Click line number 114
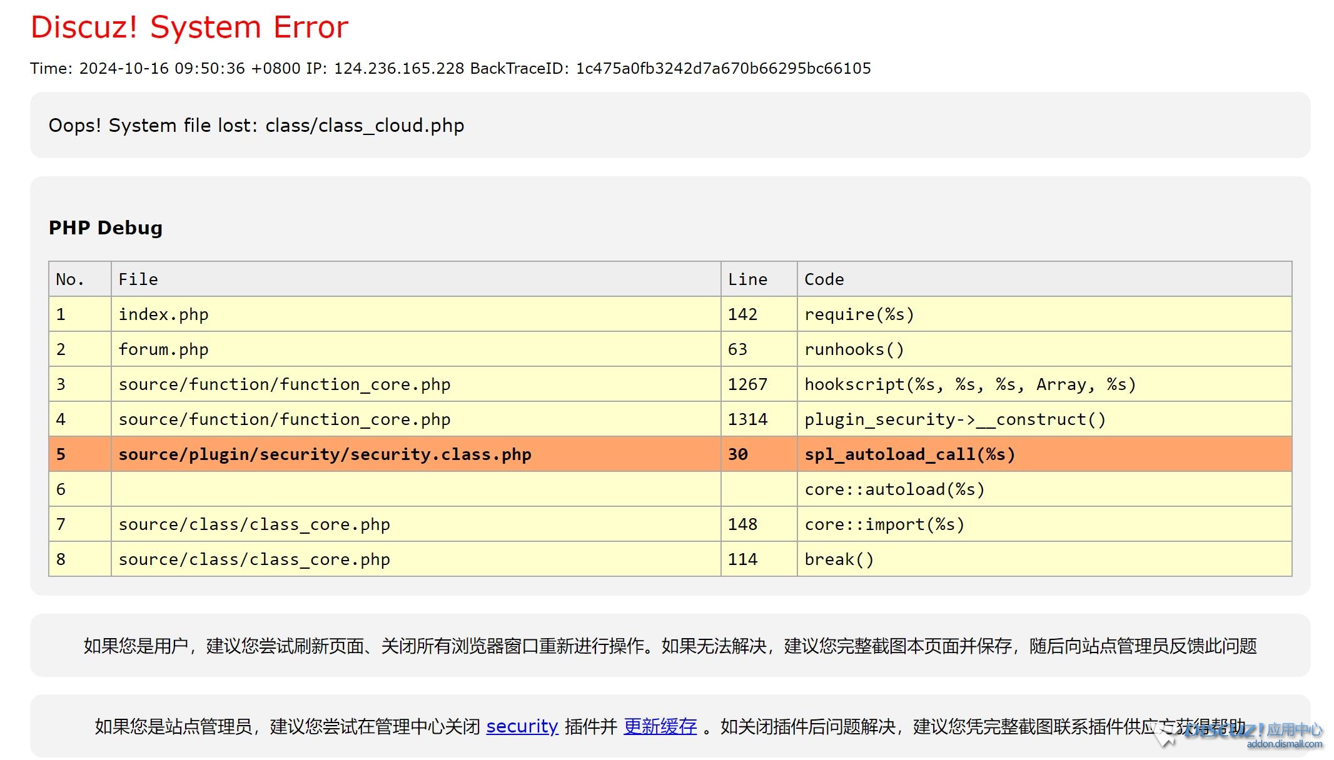This screenshot has height=760, width=1334. 759,559
